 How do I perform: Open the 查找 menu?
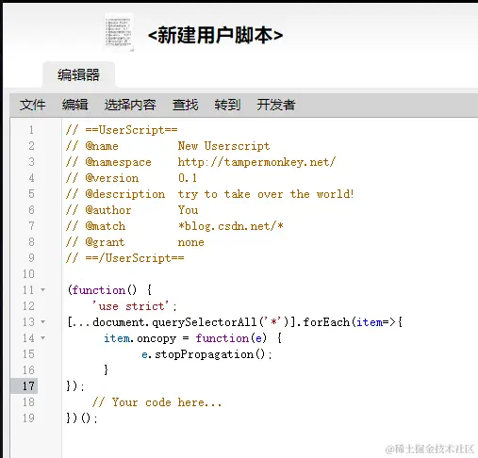click(x=185, y=105)
